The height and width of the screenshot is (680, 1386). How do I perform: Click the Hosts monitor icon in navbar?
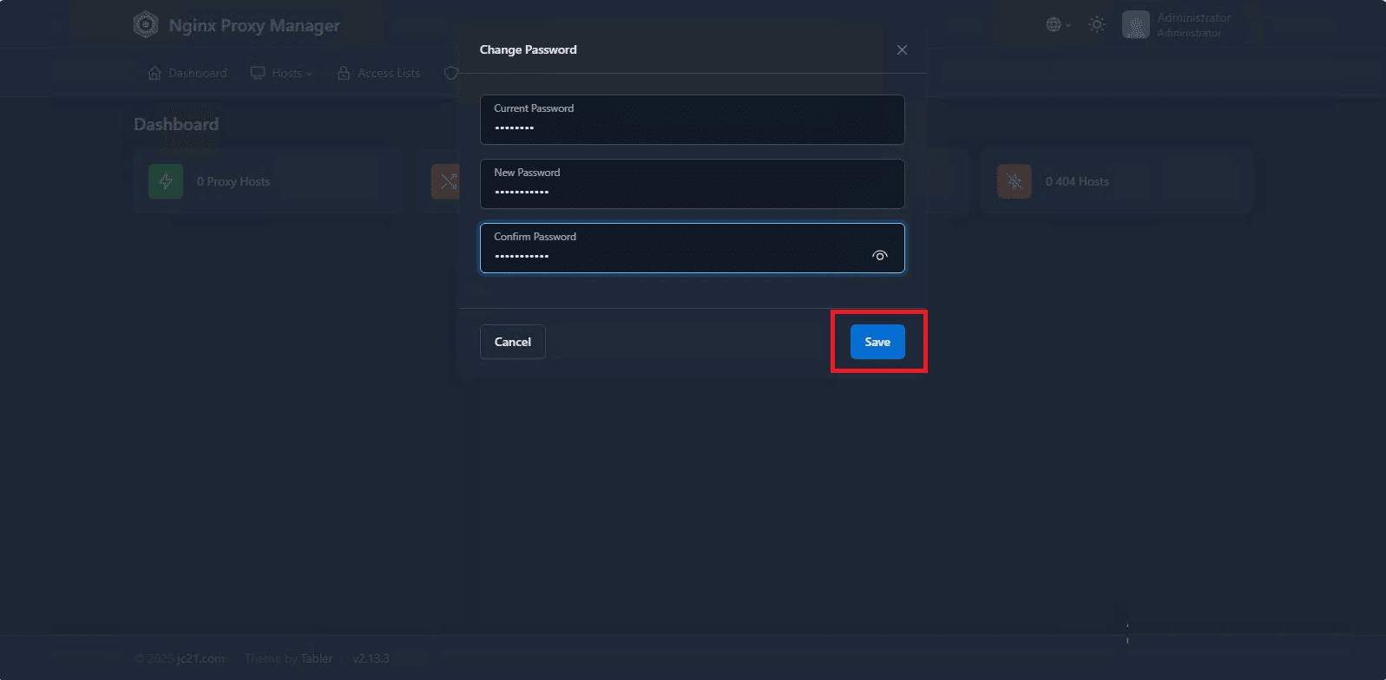pos(258,74)
